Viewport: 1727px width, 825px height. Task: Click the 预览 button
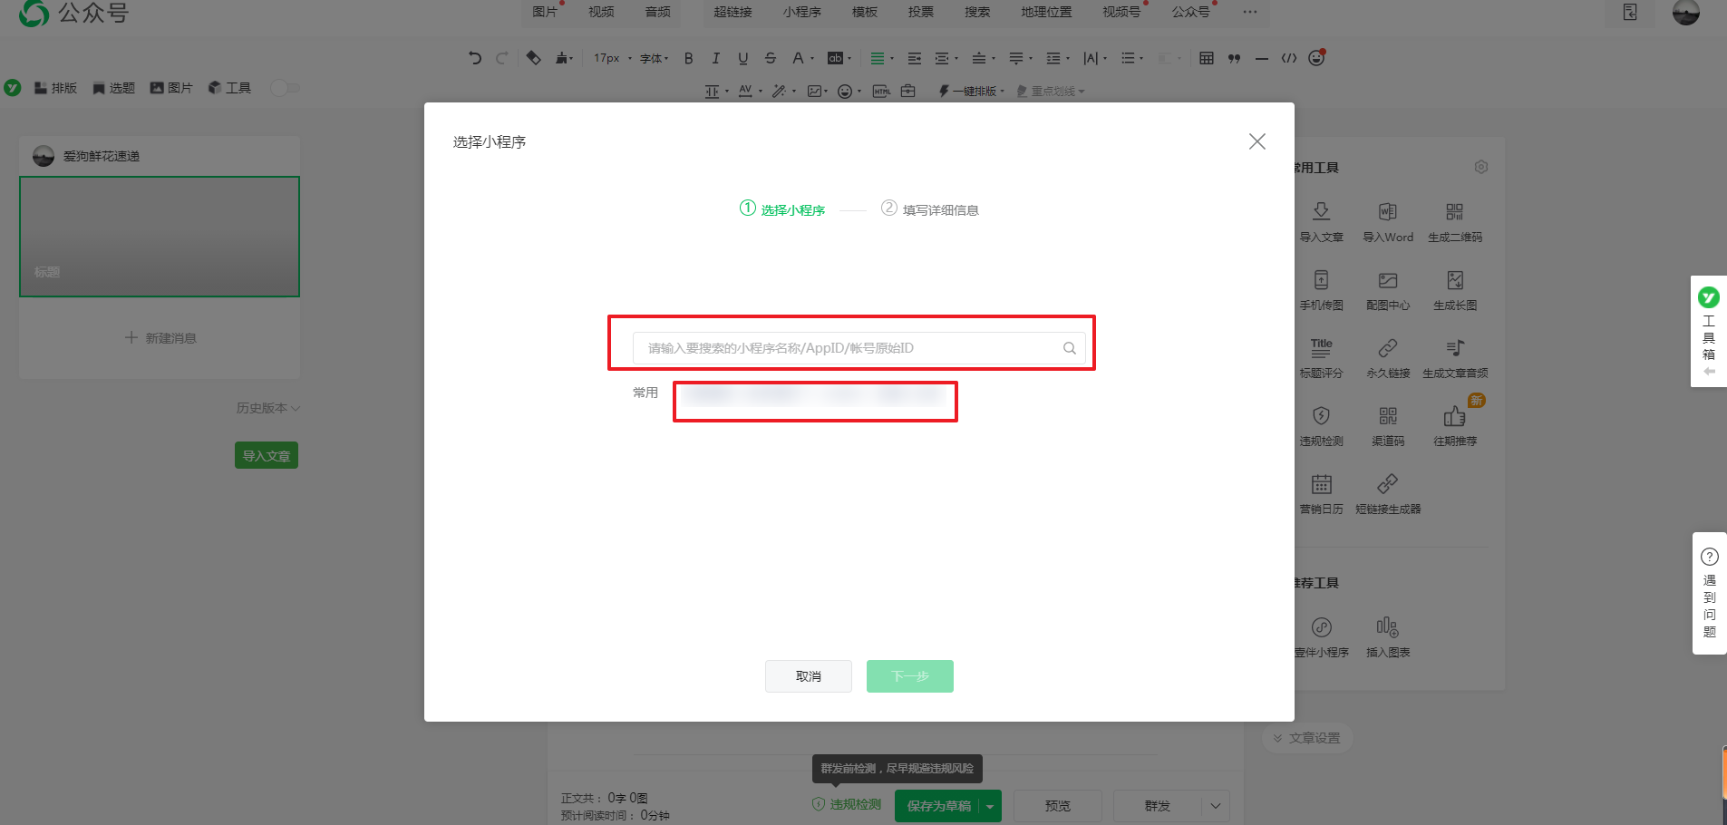(1058, 806)
